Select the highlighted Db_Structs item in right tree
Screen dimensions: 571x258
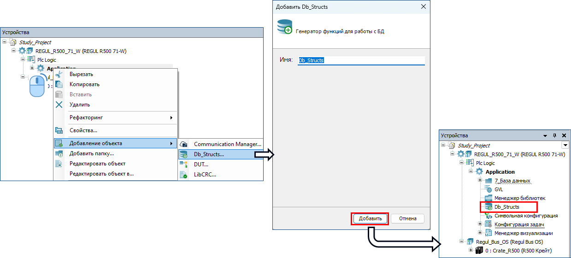[506, 207]
